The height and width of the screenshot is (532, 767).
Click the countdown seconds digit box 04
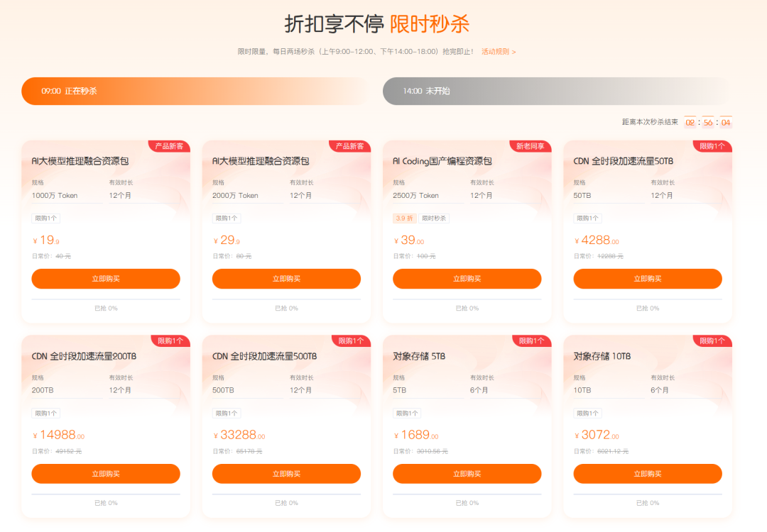click(726, 122)
